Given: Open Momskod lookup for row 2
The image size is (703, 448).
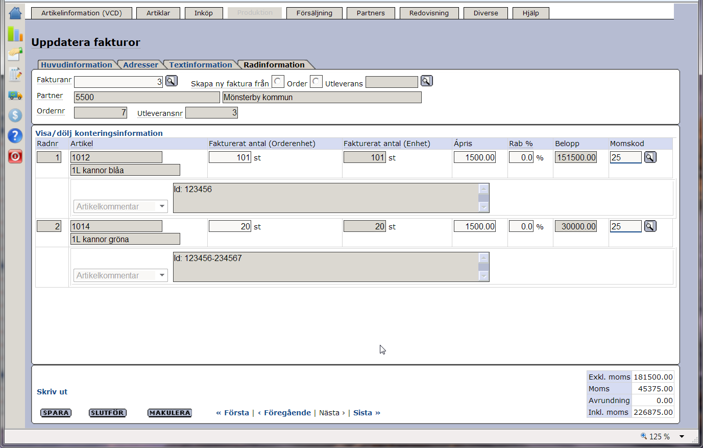Looking at the screenshot, I should coord(650,226).
